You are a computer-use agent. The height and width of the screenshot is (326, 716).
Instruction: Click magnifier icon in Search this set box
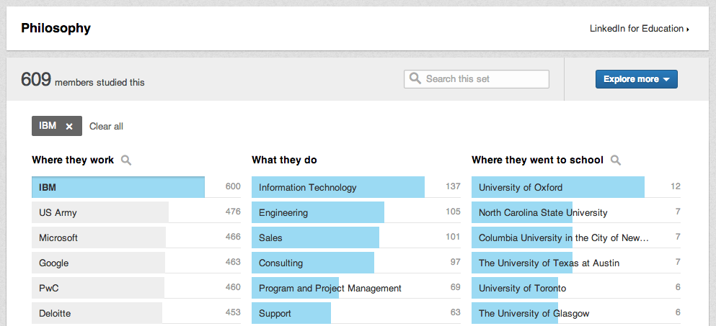coord(415,78)
